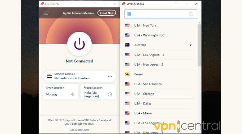The height and width of the screenshot is (134, 242).
Task: Click the flag next to USA - Dallas
Action: click(127, 103)
